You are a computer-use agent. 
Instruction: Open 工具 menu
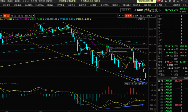(34, 1)
